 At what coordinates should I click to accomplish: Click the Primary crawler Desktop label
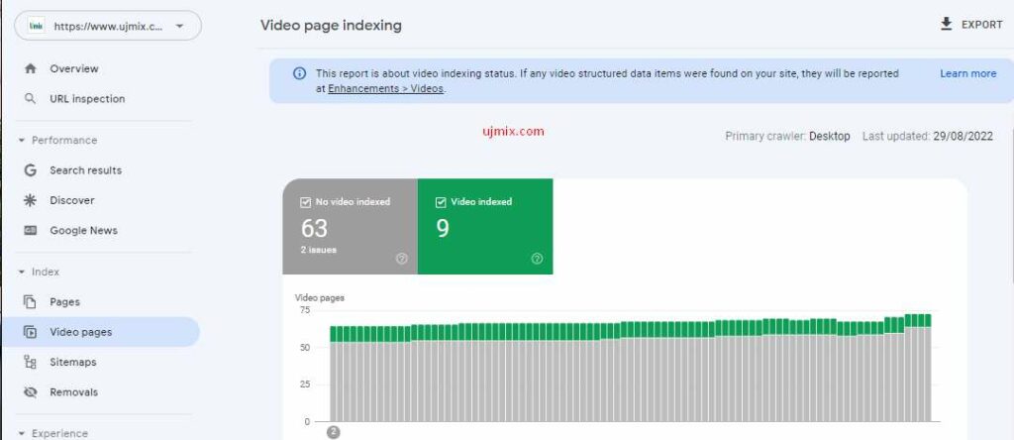[787, 136]
